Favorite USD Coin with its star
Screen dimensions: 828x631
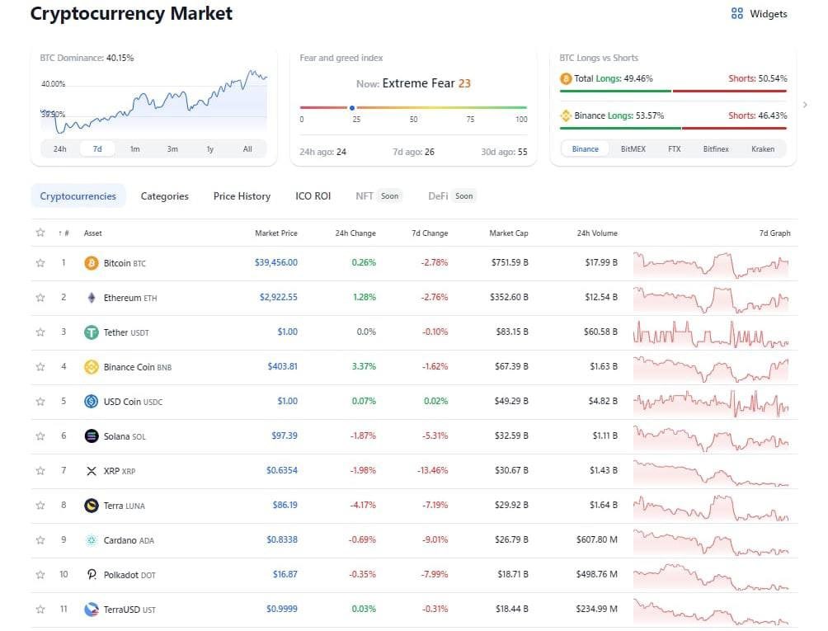(x=40, y=402)
